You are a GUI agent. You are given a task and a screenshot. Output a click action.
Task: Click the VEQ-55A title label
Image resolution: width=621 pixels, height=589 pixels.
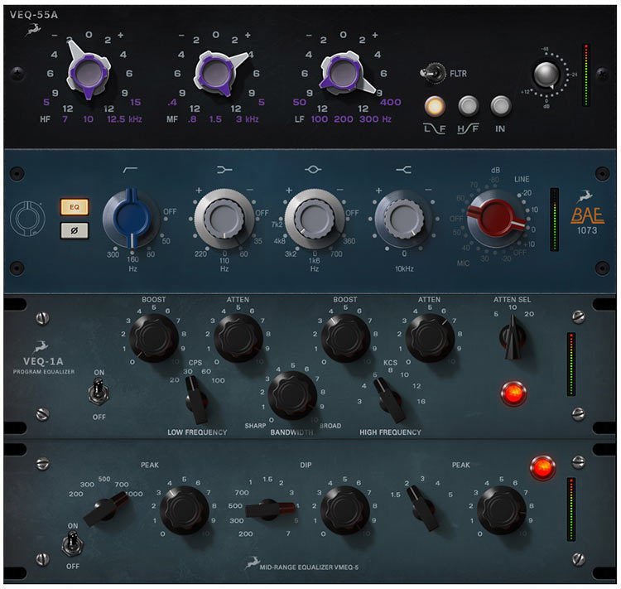pyautogui.click(x=34, y=15)
